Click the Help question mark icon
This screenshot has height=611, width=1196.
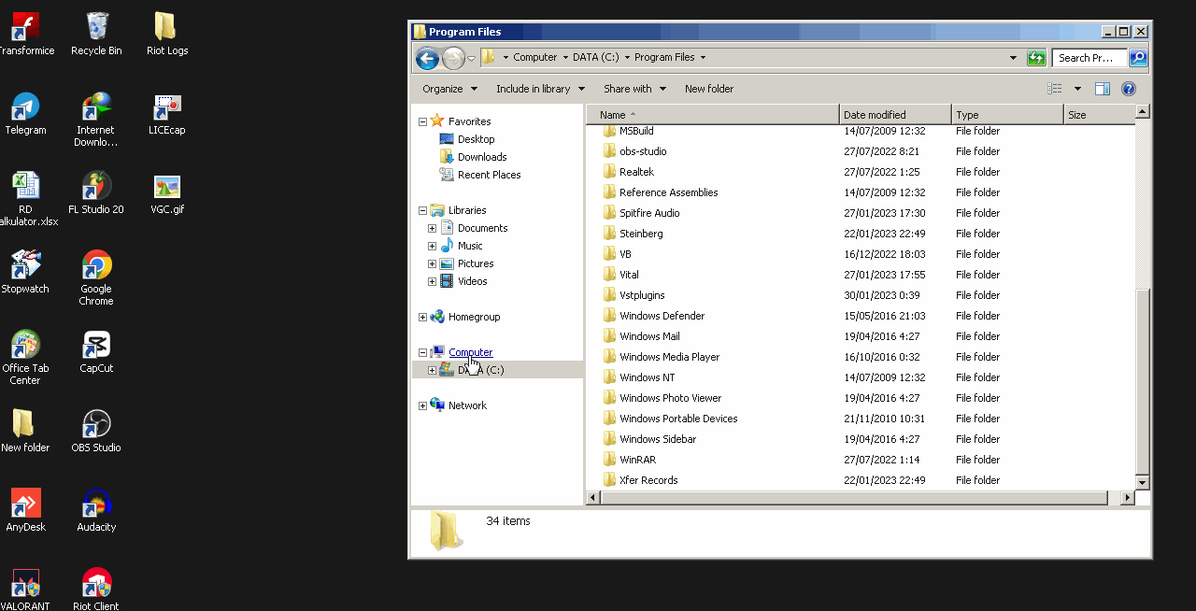1128,89
